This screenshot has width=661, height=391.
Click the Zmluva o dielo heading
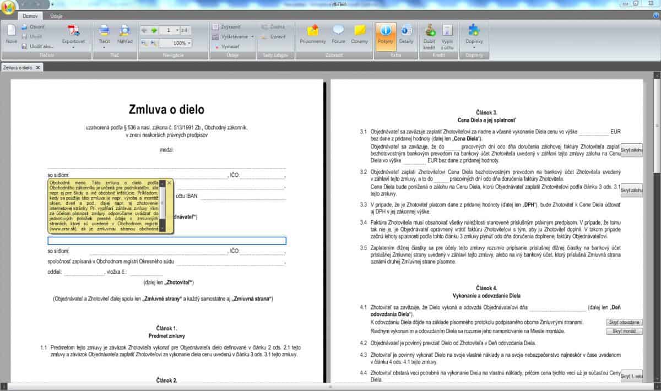point(166,109)
